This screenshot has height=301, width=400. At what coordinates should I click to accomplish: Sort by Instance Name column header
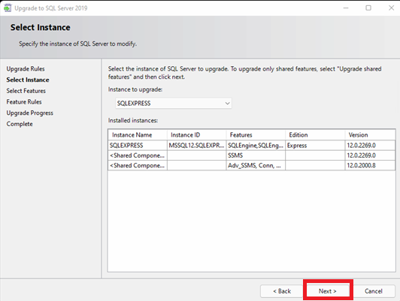coord(138,134)
